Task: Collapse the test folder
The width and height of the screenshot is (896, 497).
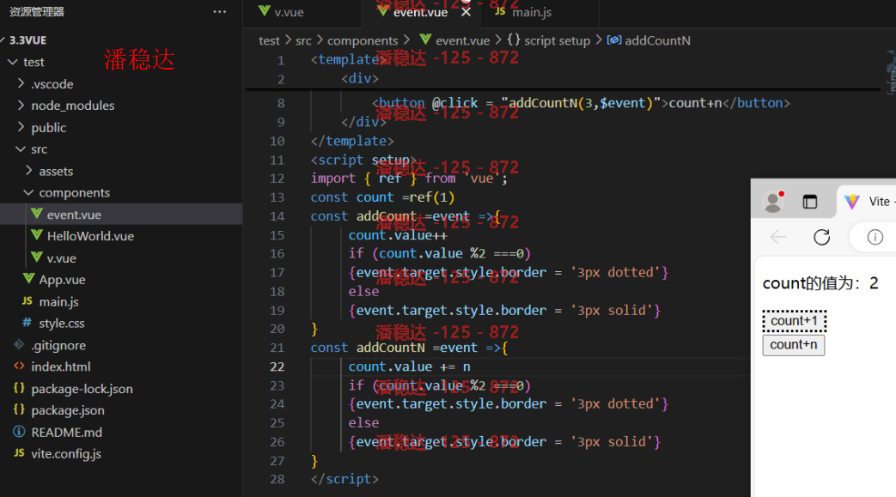Action: pyautogui.click(x=13, y=62)
